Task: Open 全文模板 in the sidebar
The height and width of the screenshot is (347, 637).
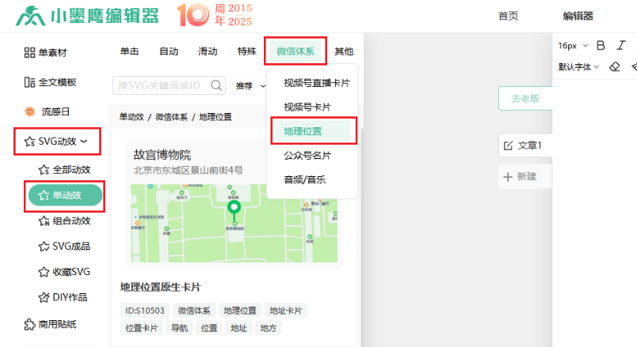Action: [50, 82]
